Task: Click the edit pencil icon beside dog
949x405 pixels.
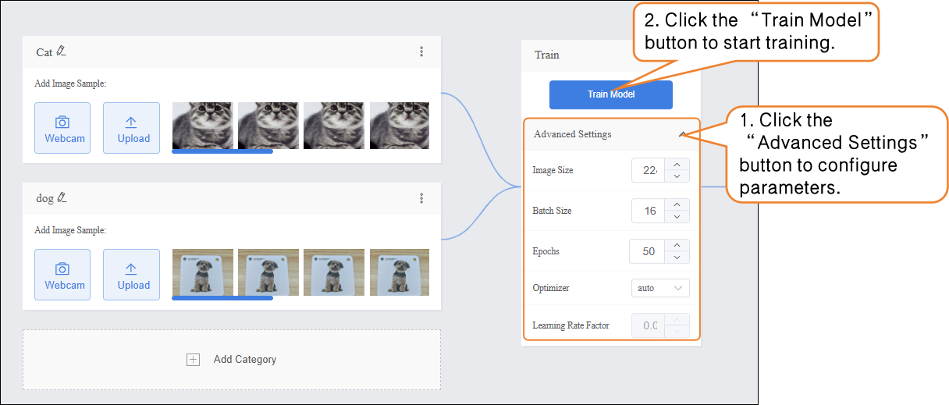Action: pos(62,198)
